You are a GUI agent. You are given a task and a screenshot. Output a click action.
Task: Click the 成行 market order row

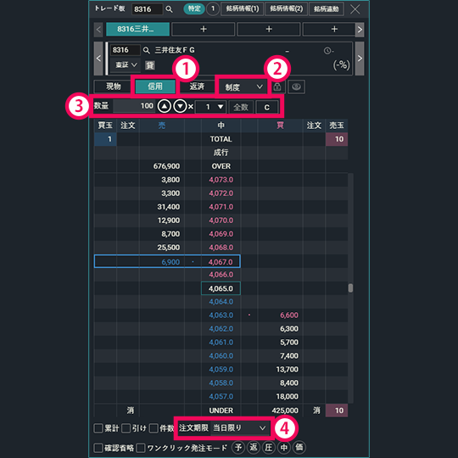221,153
